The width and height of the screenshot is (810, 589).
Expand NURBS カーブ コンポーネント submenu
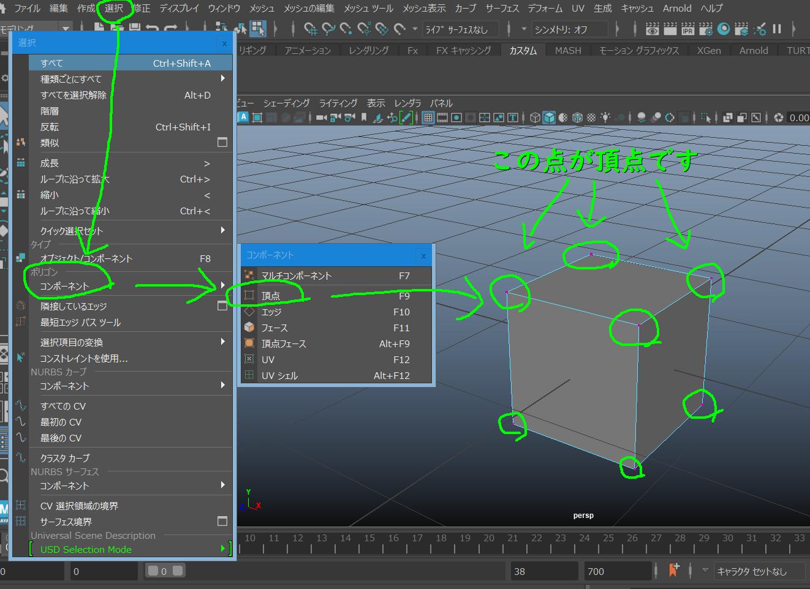point(223,385)
